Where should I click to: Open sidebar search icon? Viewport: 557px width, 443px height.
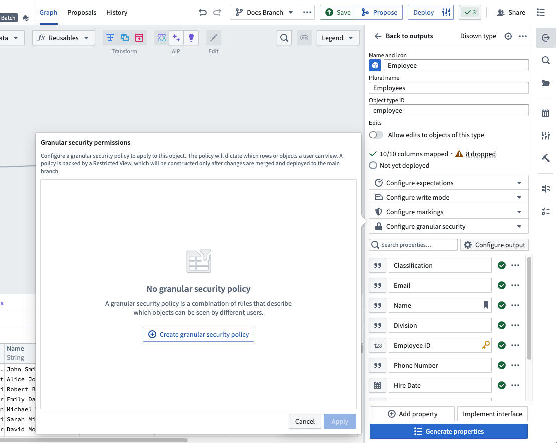546,60
